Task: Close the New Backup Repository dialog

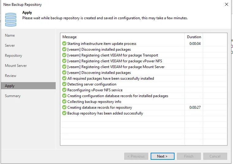Action: point(226,5)
